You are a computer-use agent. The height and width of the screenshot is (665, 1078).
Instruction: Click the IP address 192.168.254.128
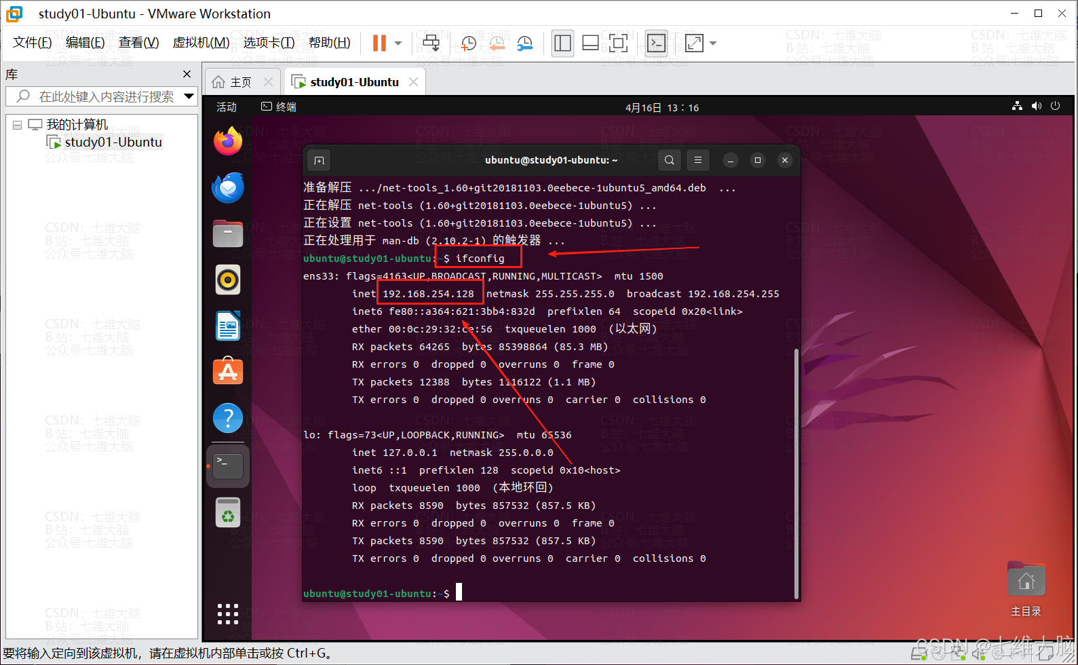(428, 294)
